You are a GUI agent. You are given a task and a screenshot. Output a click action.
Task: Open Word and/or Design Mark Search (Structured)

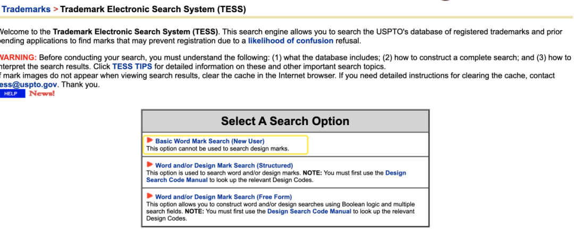224,165
